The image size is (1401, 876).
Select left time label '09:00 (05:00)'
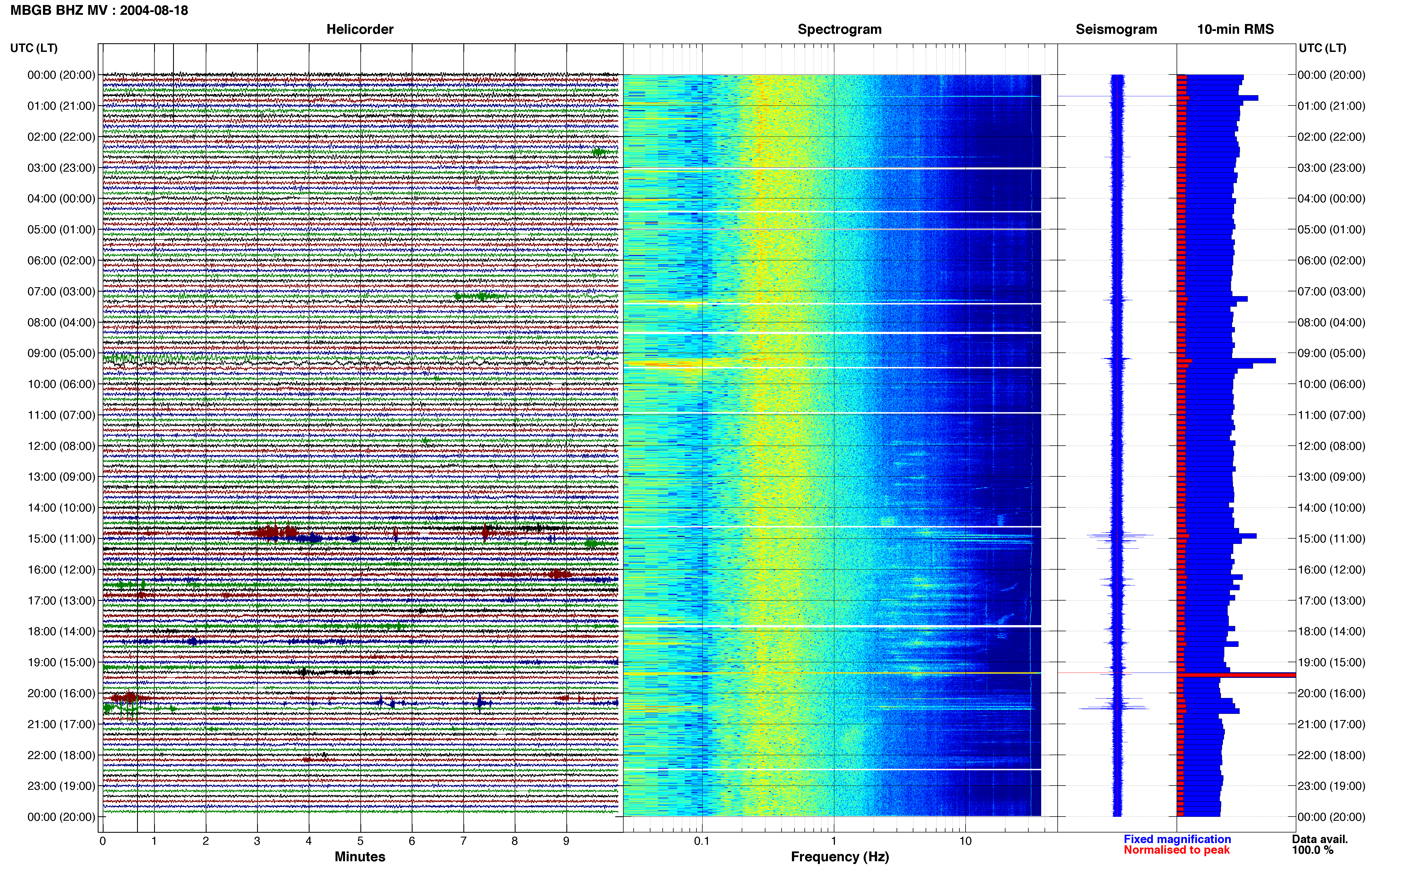[61, 353]
